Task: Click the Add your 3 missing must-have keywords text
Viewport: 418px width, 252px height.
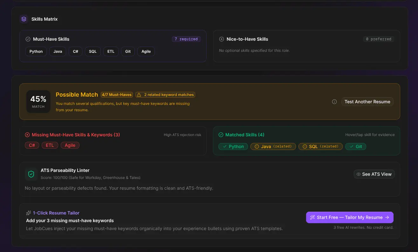Action: [x=70, y=221]
